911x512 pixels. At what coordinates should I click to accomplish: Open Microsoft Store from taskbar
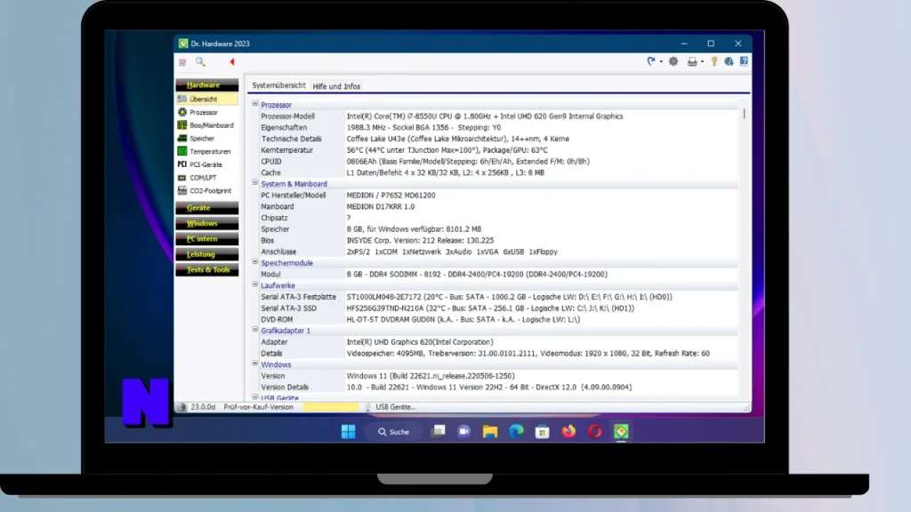[x=542, y=431]
